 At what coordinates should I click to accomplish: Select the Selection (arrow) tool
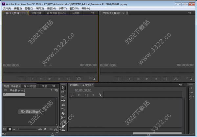pyautogui.click(x=63, y=88)
